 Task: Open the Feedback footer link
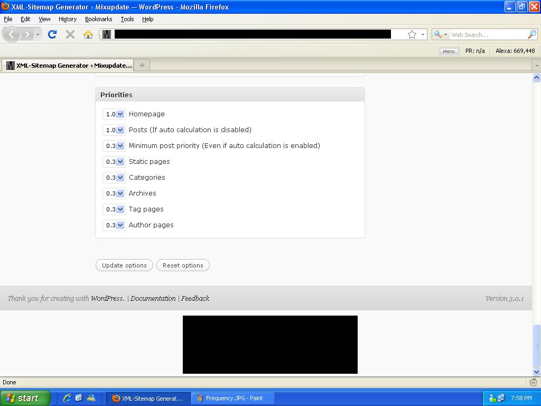[x=195, y=298]
